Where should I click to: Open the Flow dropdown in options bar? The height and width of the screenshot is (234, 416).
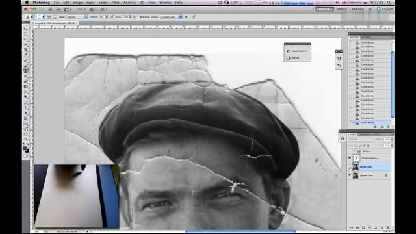click(130, 17)
